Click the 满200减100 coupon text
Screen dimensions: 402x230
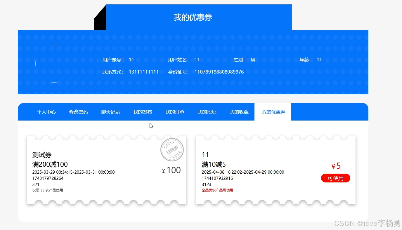coord(50,164)
